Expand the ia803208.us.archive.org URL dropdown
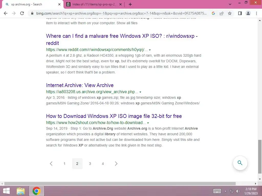 click(x=140, y=92)
